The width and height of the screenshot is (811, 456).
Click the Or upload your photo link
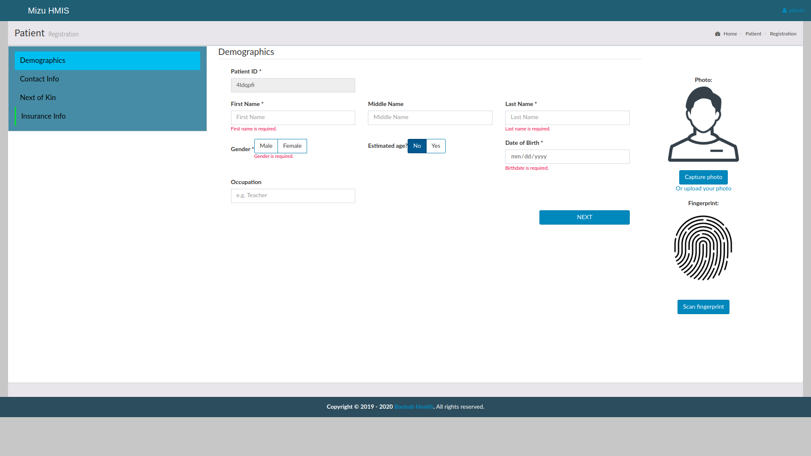703,189
